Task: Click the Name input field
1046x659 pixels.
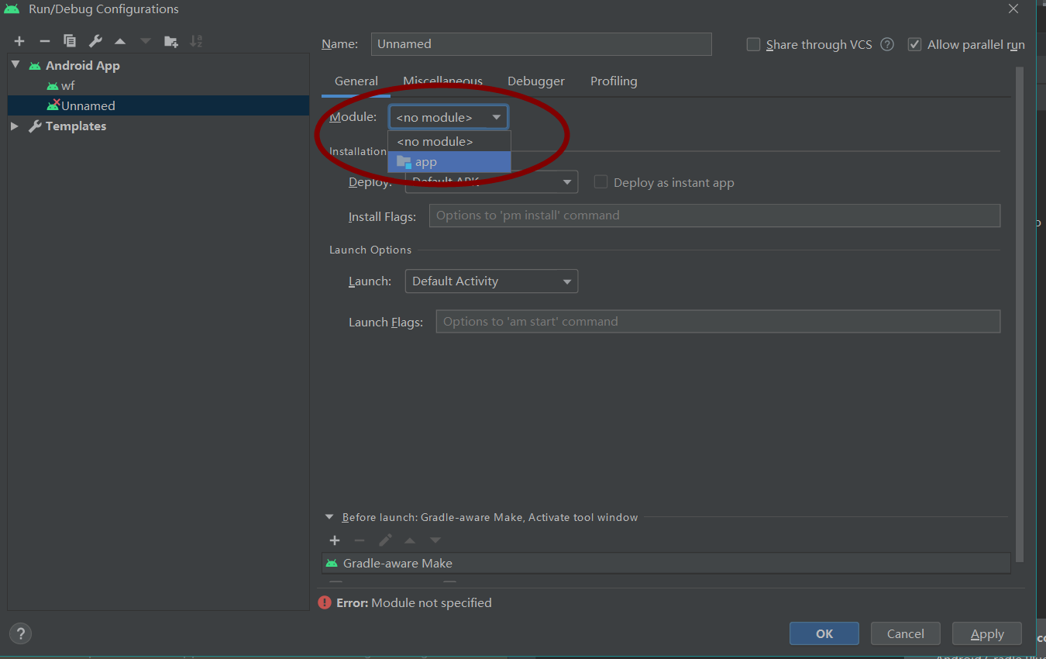Action: click(541, 44)
